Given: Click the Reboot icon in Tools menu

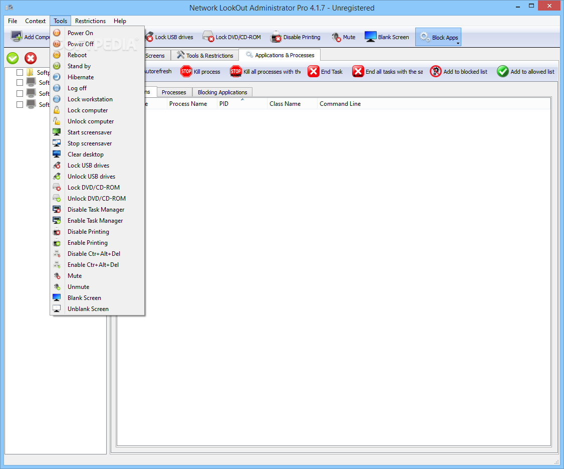Looking at the screenshot, I should pyautogui.click(x=57, y=55).
